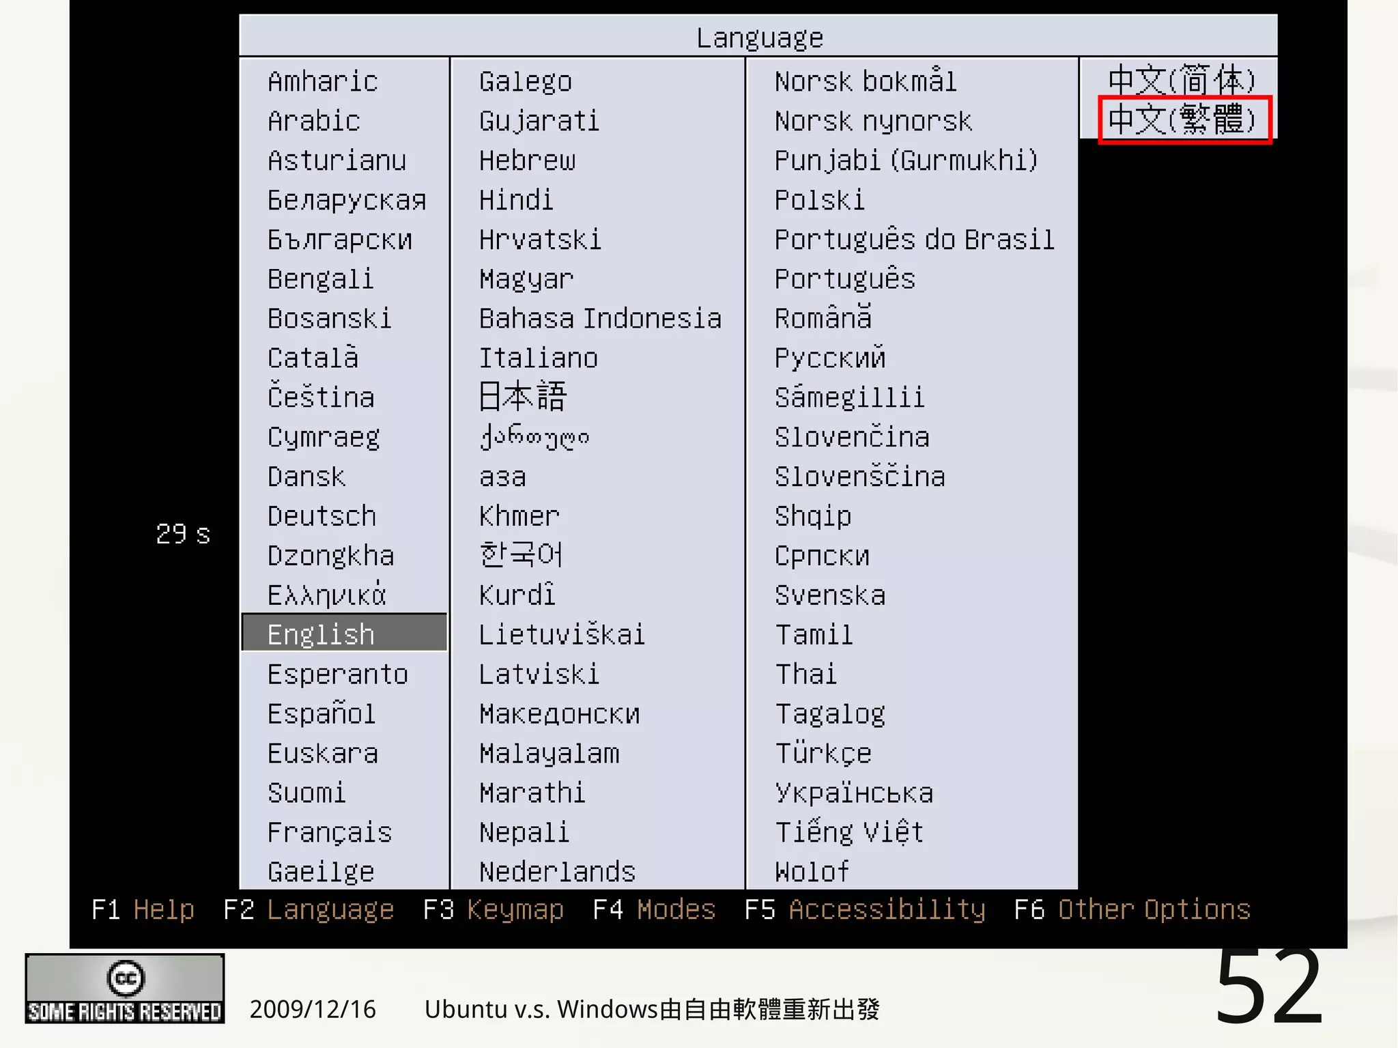Select Polski language
The width and height of the screenshot is (1398, 1048).
tap(819, 200)
